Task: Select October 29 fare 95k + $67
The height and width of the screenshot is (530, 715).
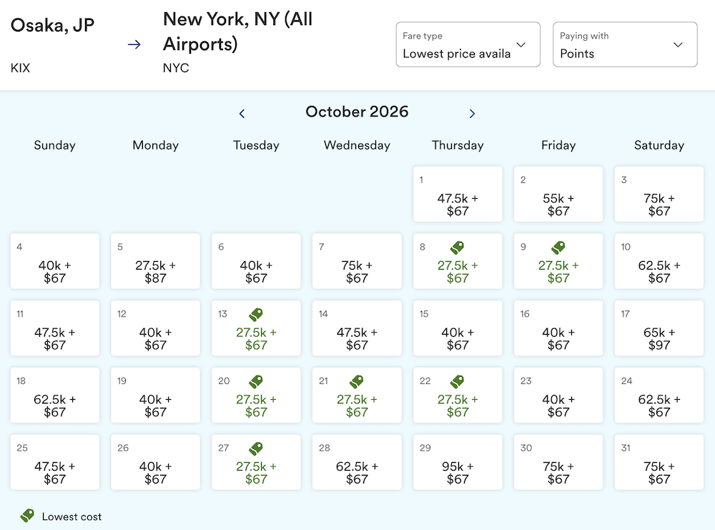Action: [x=458, y=462]
